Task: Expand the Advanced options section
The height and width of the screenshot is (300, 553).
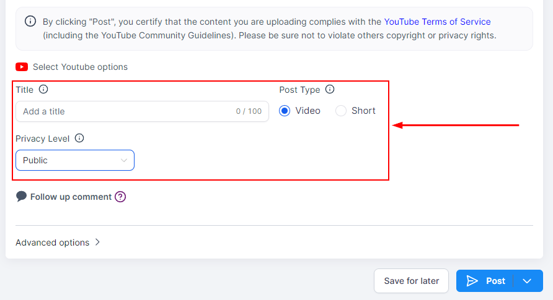Action: coord(58,242)
